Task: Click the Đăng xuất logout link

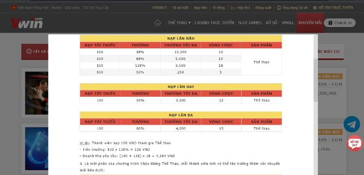Action: click(x=263, y=8)
